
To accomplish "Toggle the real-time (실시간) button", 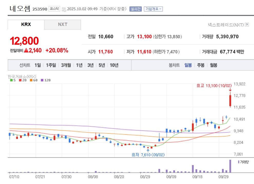I will tap(135, 9).
